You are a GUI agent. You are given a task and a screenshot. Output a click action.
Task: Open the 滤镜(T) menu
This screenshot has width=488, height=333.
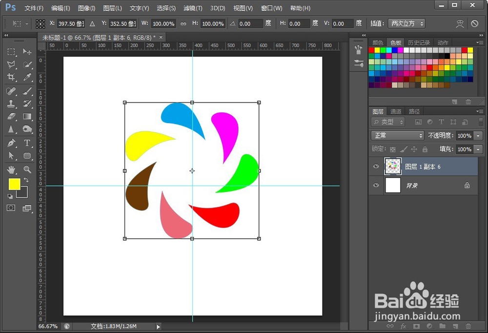(193, 8)
